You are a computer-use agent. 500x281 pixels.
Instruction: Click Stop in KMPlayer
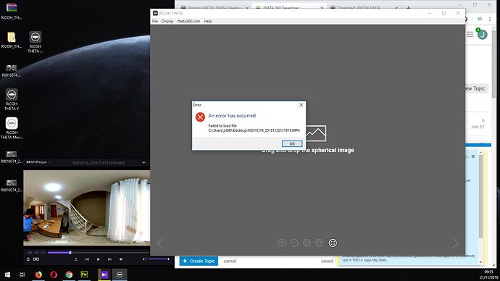[121, 259]
